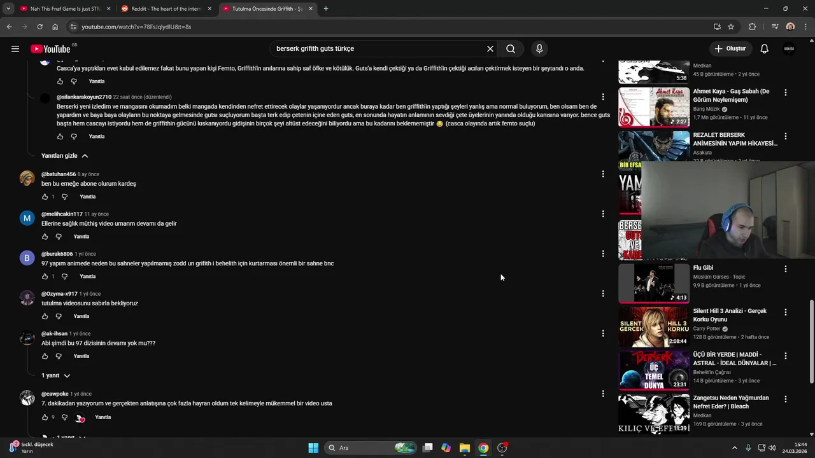Switch to Reddit tab
815x458 pixels.
[167, 9]
